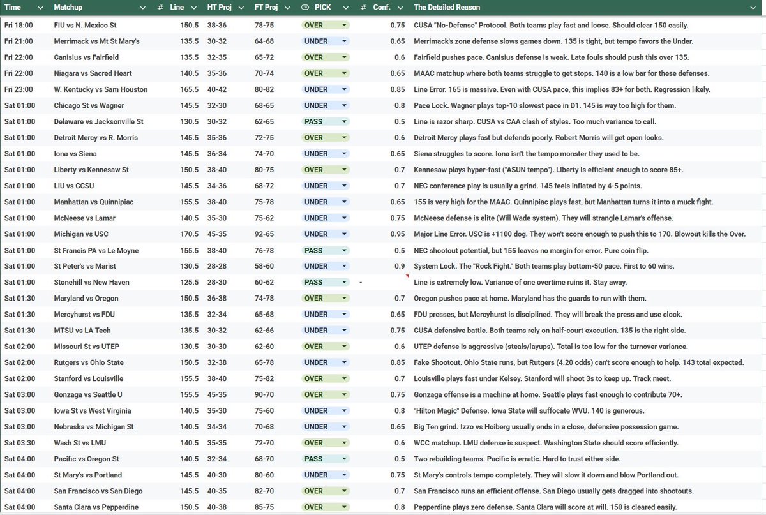Select the 'Nebraska vs Michigan St' cell
This screenshot has height=515, width=766.
(x=102, y=427)
